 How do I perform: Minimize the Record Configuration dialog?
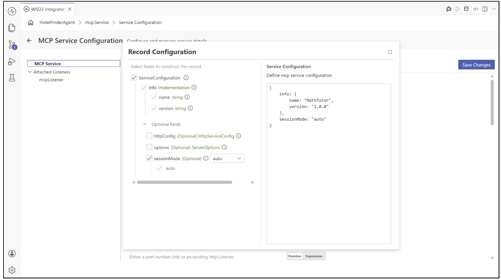(x=390, y=52)
